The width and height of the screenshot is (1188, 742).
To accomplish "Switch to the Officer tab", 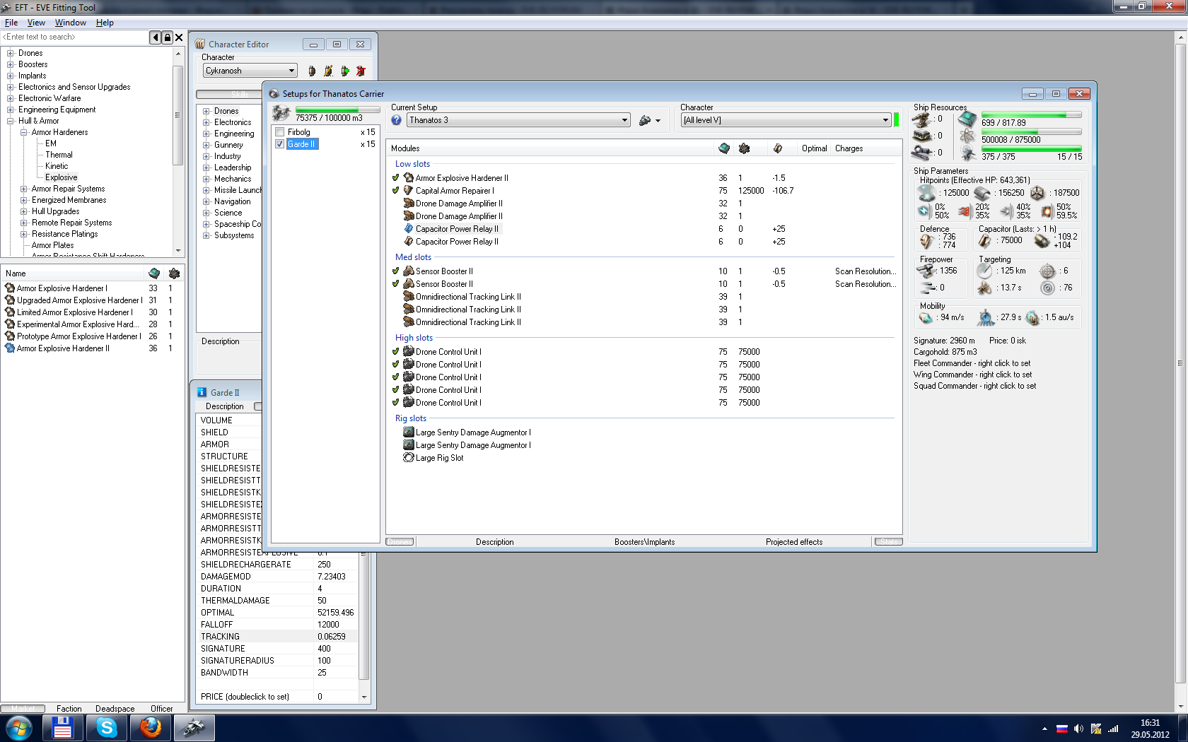I will point(162,708).
